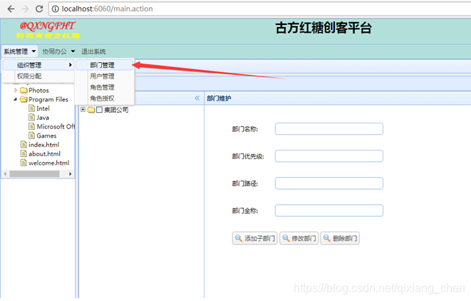Select the 集团公司 department label
471x301 pixels.
pos(116,110)
